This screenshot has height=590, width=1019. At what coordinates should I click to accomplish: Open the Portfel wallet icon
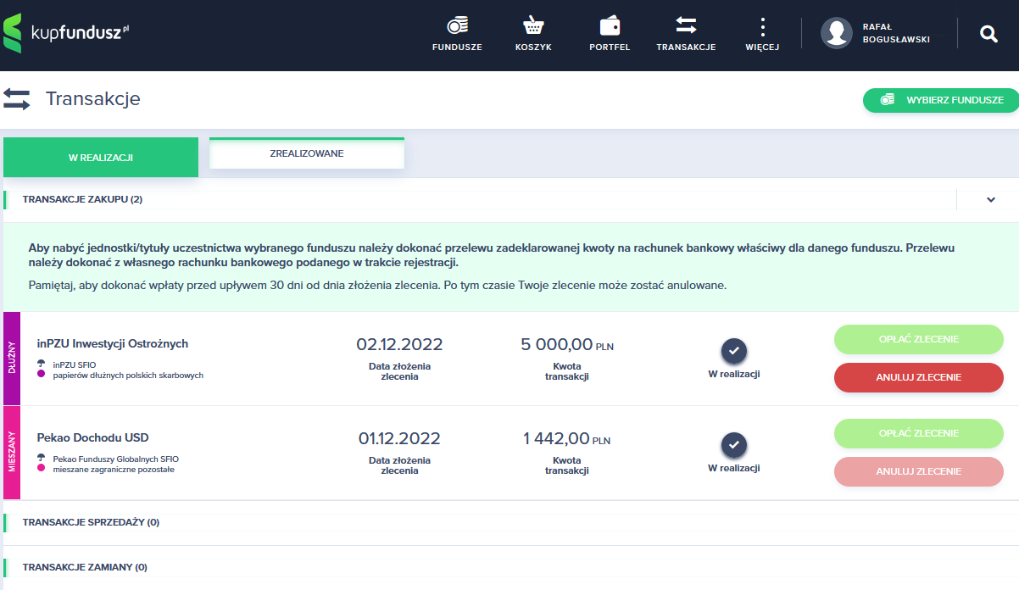(x=610, y=25)
